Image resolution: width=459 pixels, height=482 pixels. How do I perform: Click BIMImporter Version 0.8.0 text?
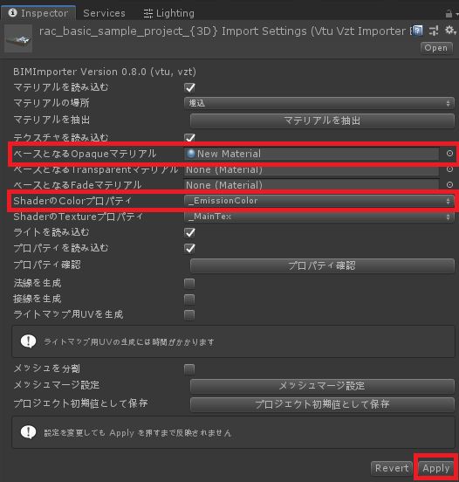pyautogui.click(x=105, y=72)
